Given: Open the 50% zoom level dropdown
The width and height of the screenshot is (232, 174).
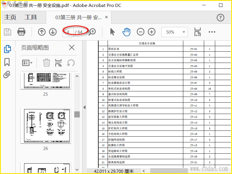Looking at the screenshot, I should tap(175, 32).
